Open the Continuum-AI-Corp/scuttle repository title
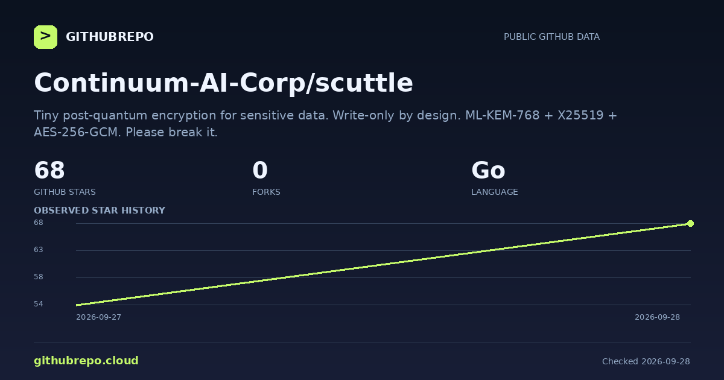 [x=223, y=83]
